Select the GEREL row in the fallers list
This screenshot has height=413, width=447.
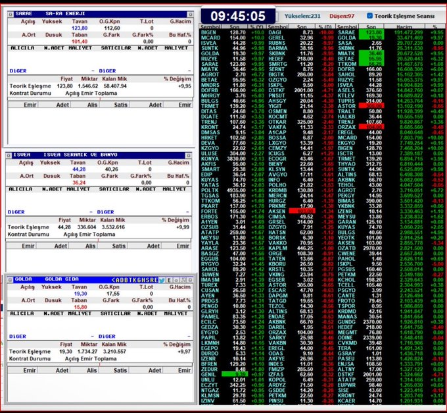pos(301,38)
